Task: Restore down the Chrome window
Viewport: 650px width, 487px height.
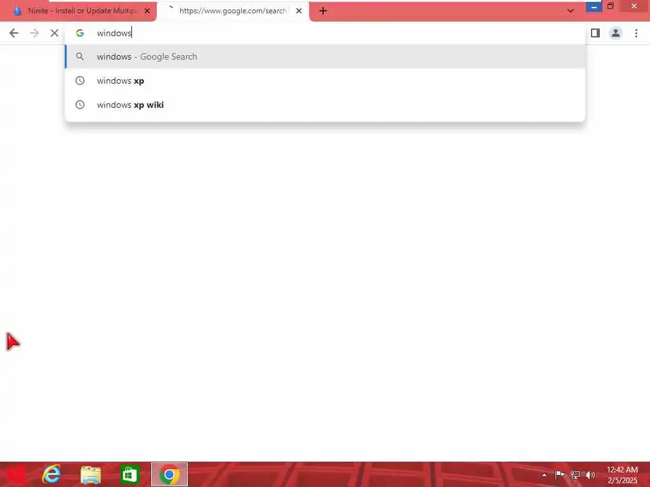Action: [x=611, y=6]
